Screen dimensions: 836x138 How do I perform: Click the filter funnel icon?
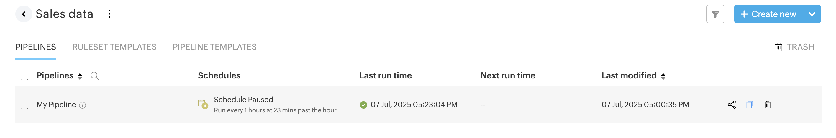pyautogui.click(x=715, y=14)
